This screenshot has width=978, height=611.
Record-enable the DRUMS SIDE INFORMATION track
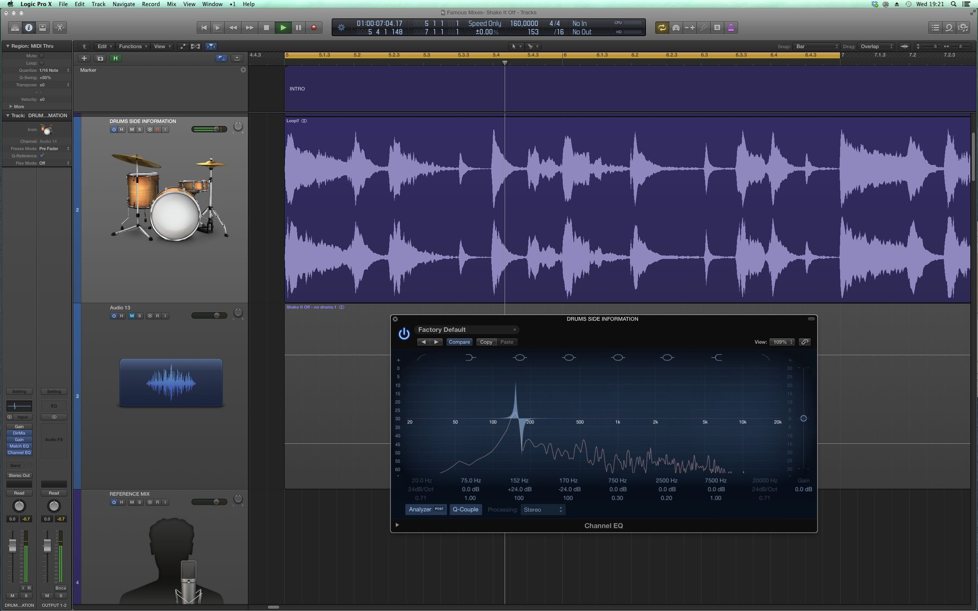(x=158, y=129)
